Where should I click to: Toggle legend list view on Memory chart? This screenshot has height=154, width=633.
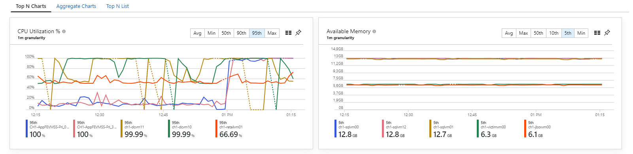597,33
